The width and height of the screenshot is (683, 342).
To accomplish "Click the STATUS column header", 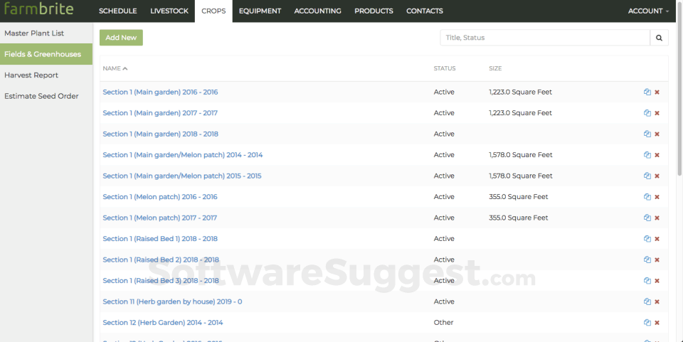I will 444,68.
